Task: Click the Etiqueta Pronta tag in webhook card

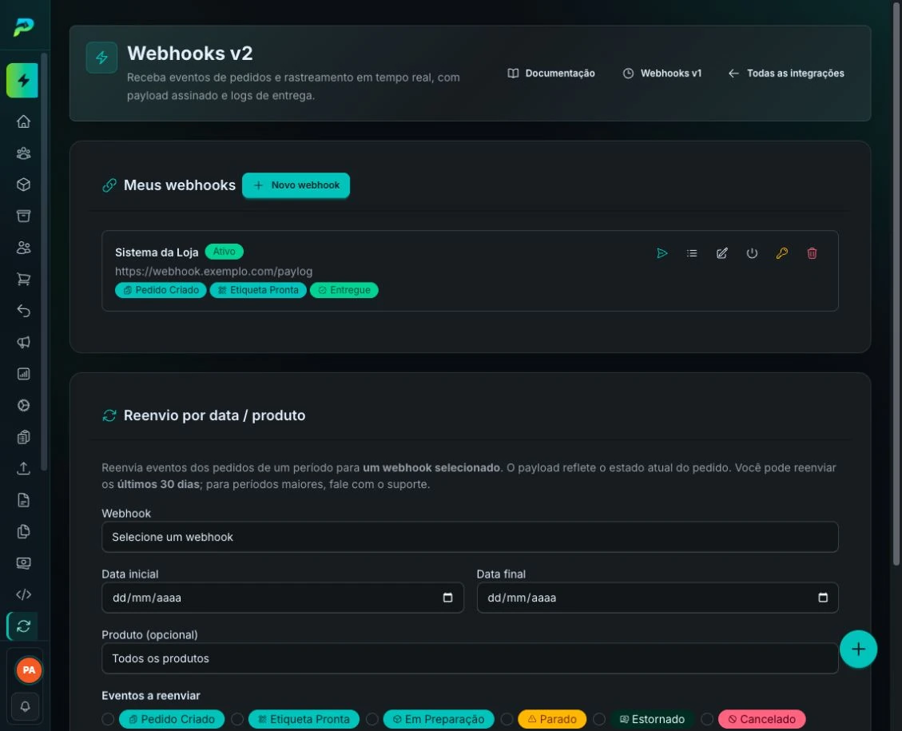Action: (258, 291)
